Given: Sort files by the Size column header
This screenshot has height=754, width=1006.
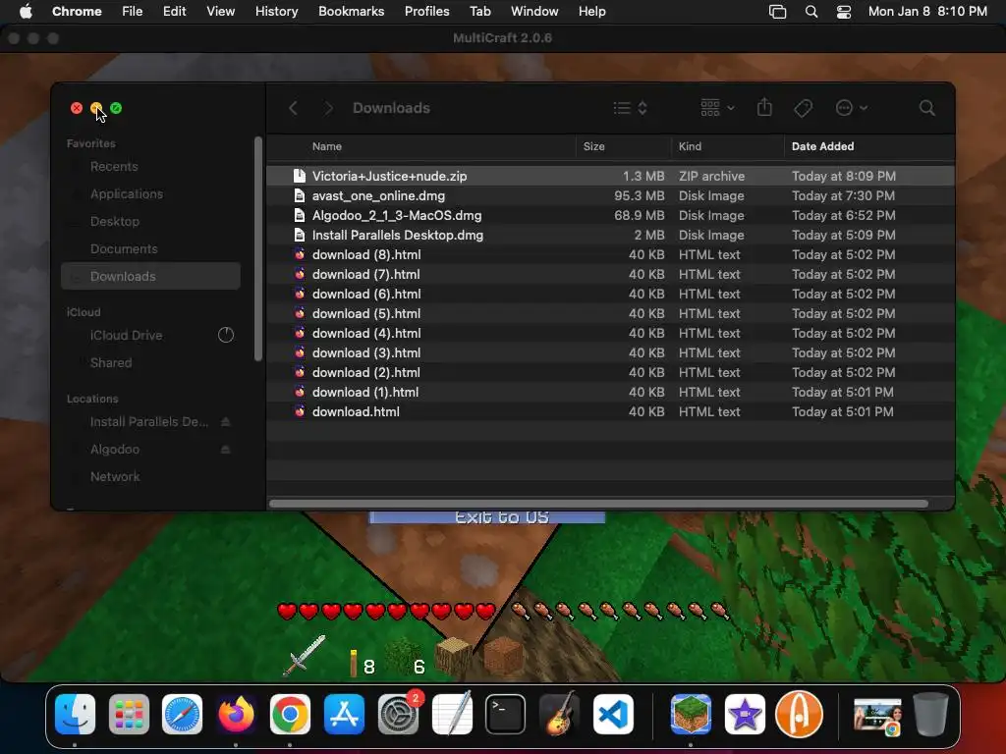Looking at the screenshot, I should click(593, 146).
